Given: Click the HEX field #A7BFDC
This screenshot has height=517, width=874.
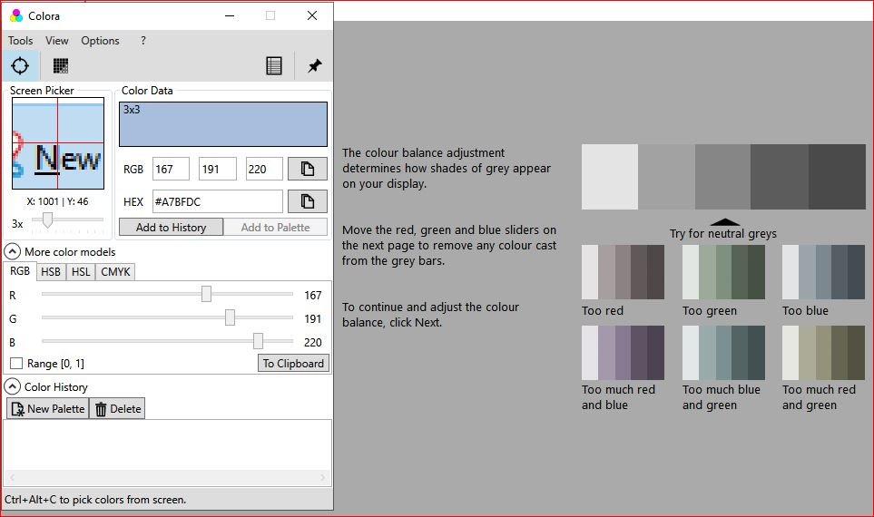Looking at the screenshot, I should (x=218, y=201).
